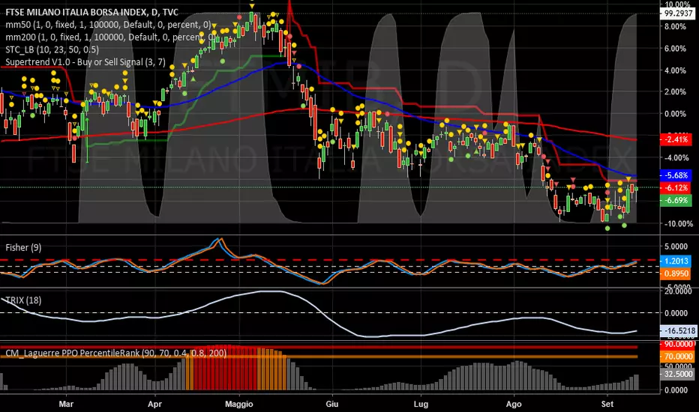699x412 pixels.
Task: Click the 5.0000 Fisher axis label
Action: (675, 246)
